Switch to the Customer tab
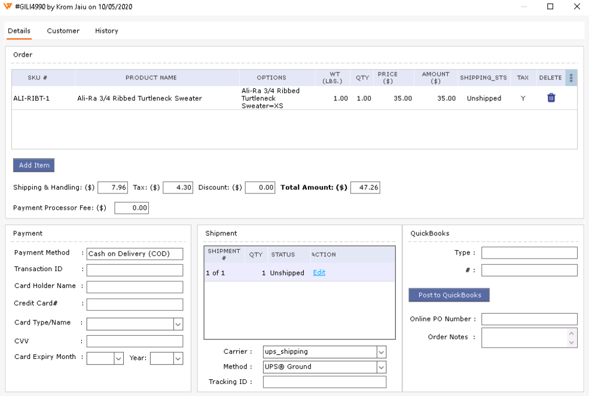This screenshot has width=589, height=396. [x=63, y=31]
